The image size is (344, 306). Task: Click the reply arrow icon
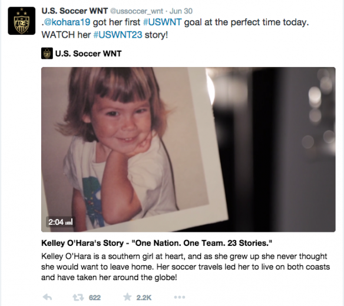[47, 297]
